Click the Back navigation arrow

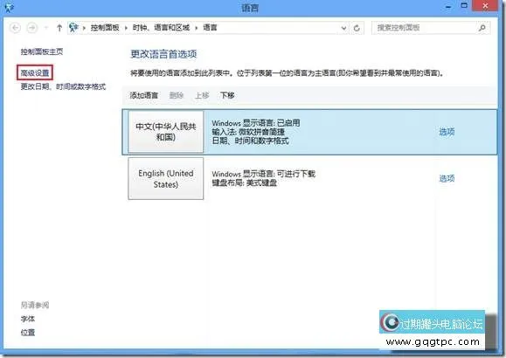pyautogui.click(x=15, y=28)
